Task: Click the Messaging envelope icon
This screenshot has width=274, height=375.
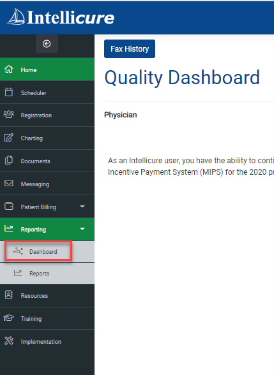Action: pyautogui.click(x=9, y=184)
